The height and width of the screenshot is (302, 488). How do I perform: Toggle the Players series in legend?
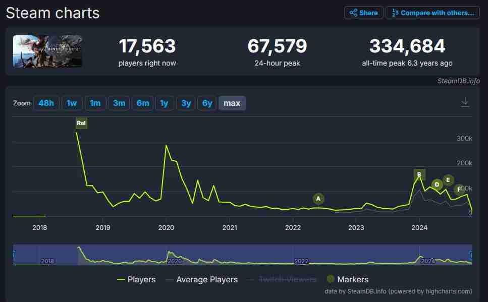136,280
